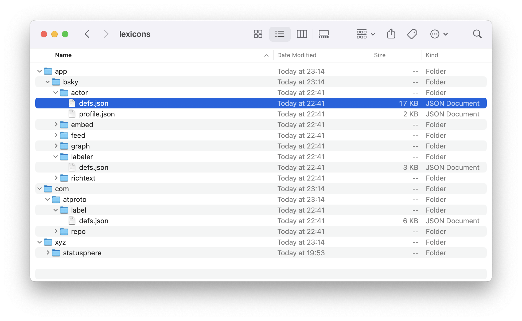Sort by Date Modified column
Viewport: 522px width, 321px height.
[297, 55]
